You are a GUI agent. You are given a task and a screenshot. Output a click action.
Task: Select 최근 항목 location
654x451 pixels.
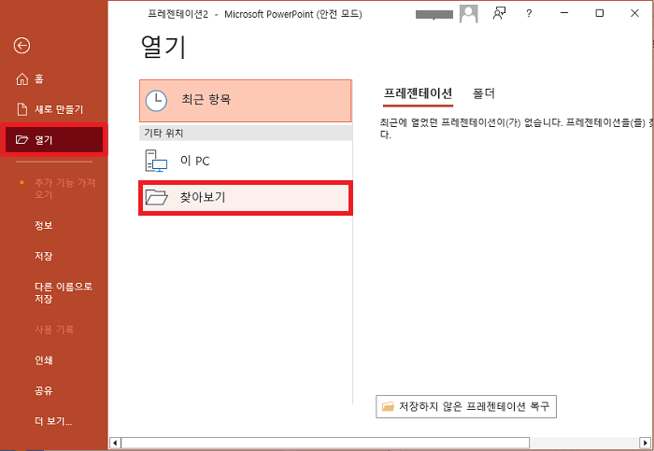coord(245,101)
